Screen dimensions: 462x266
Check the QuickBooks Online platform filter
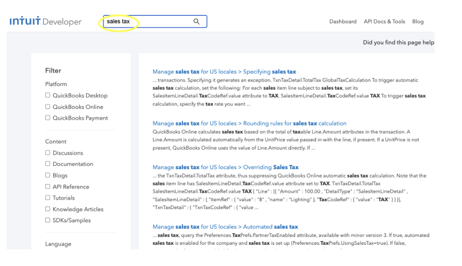[x=47, y=107]
